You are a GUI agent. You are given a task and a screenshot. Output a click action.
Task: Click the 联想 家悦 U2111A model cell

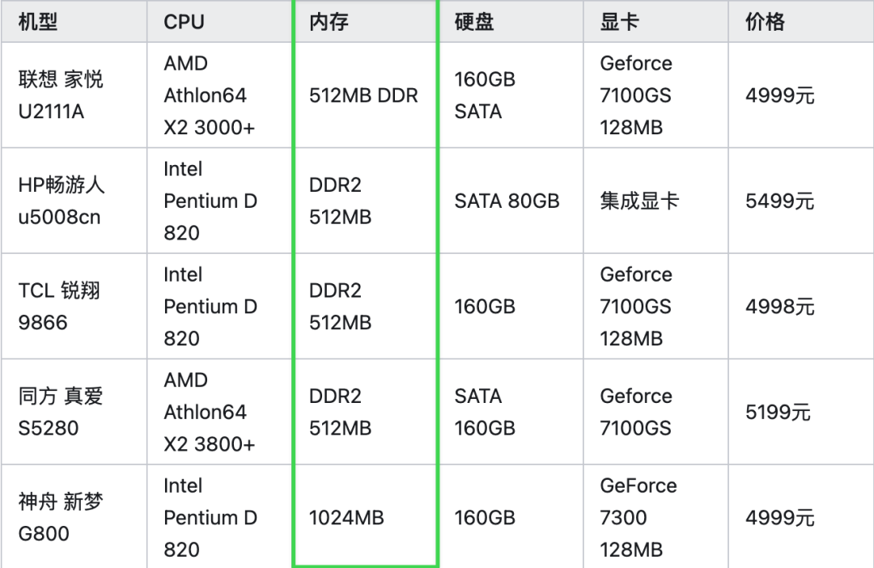point(61,95)
